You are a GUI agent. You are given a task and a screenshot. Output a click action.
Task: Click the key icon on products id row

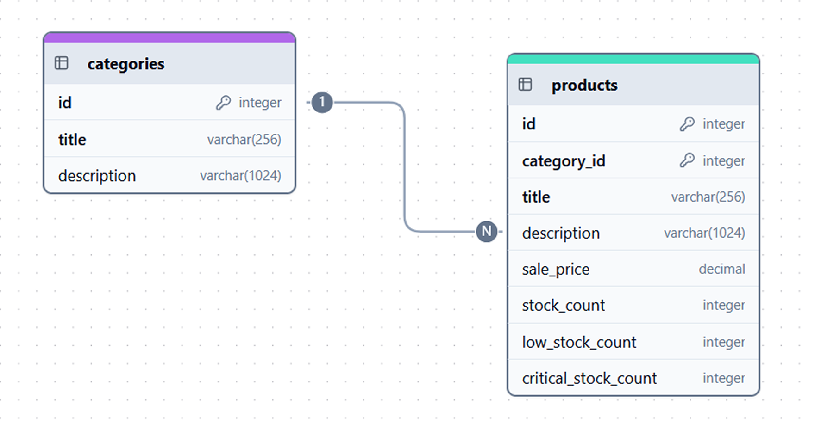[687, 123]
